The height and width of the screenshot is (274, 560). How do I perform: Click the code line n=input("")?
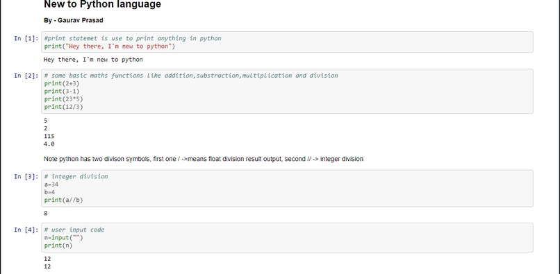click(x=63, y=238)
